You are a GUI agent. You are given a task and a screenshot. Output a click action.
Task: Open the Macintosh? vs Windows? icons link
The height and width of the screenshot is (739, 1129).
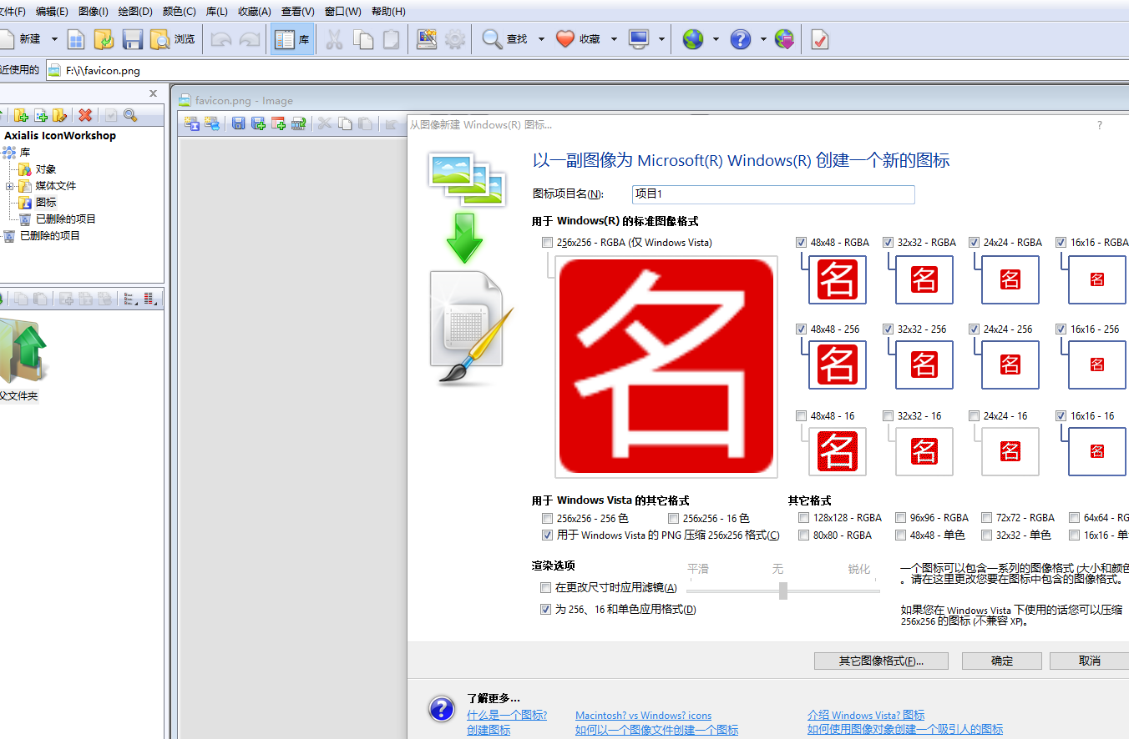644,716
